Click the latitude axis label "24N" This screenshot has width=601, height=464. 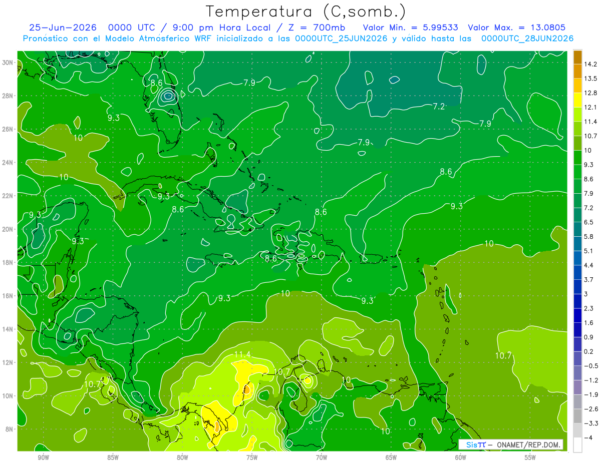coord(8,163)
